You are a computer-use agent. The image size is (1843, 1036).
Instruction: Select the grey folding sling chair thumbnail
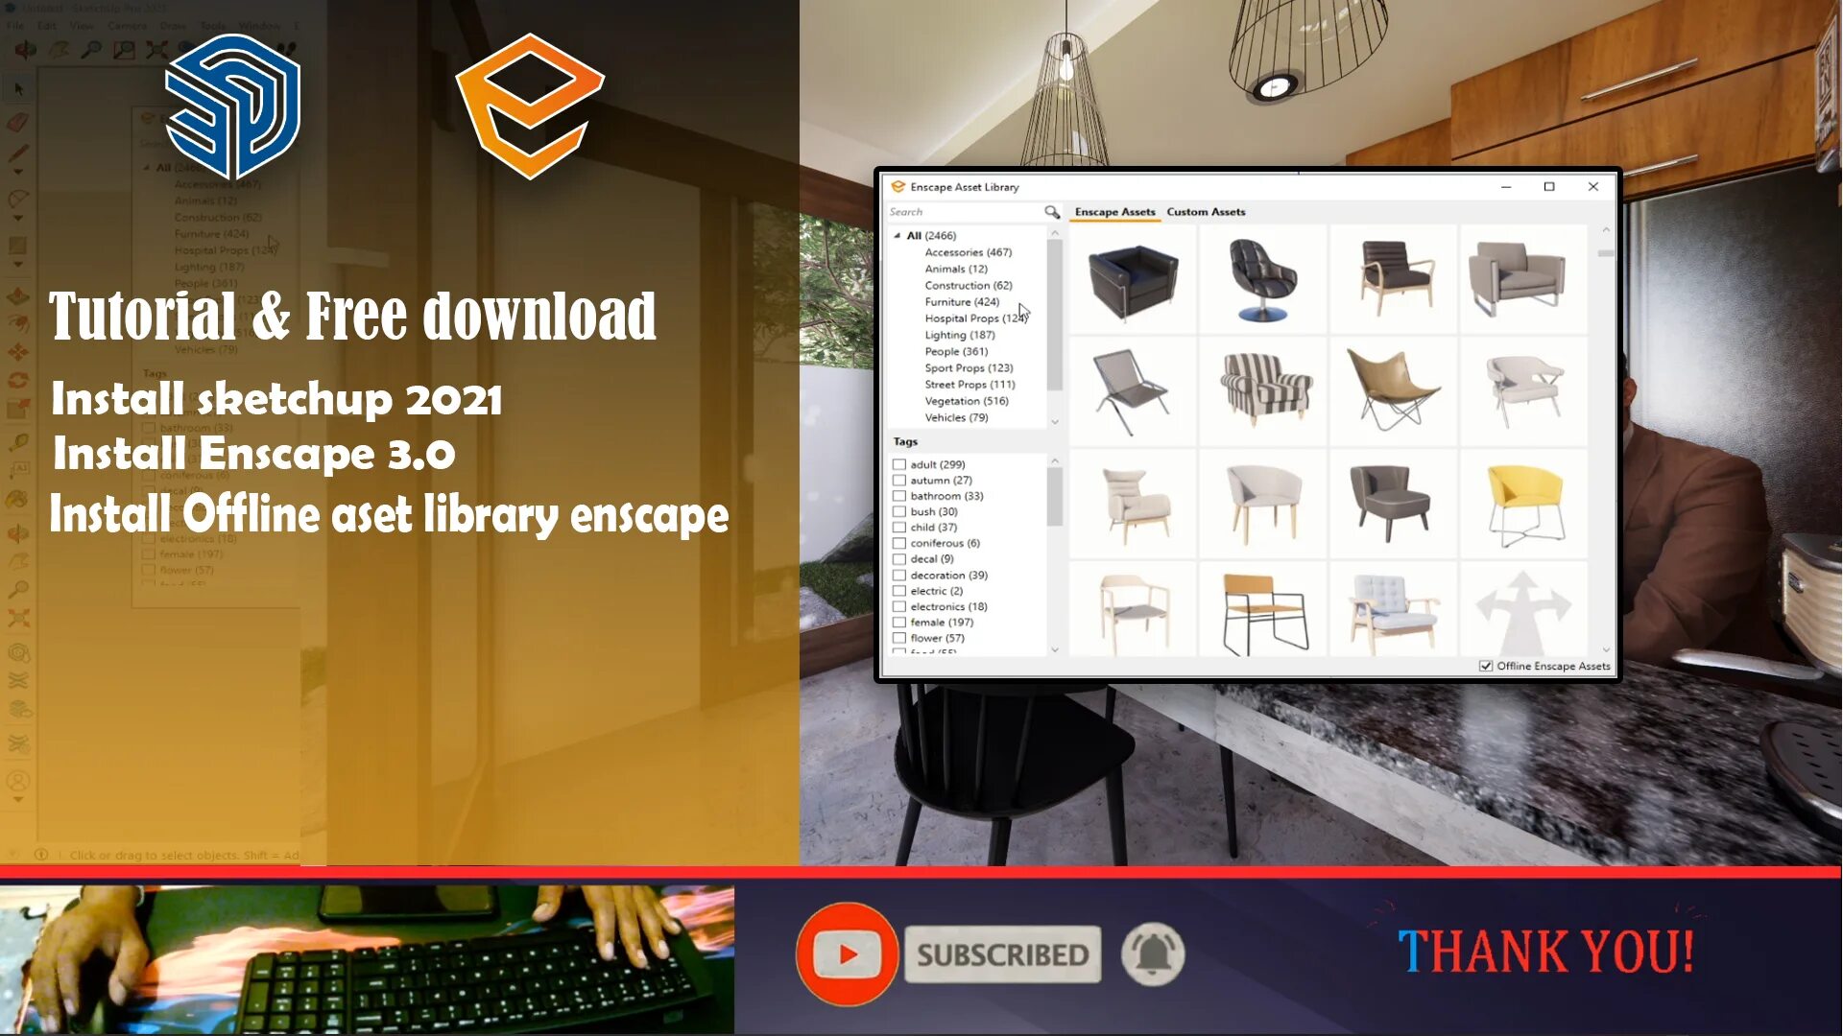(x=1133, y=391)
